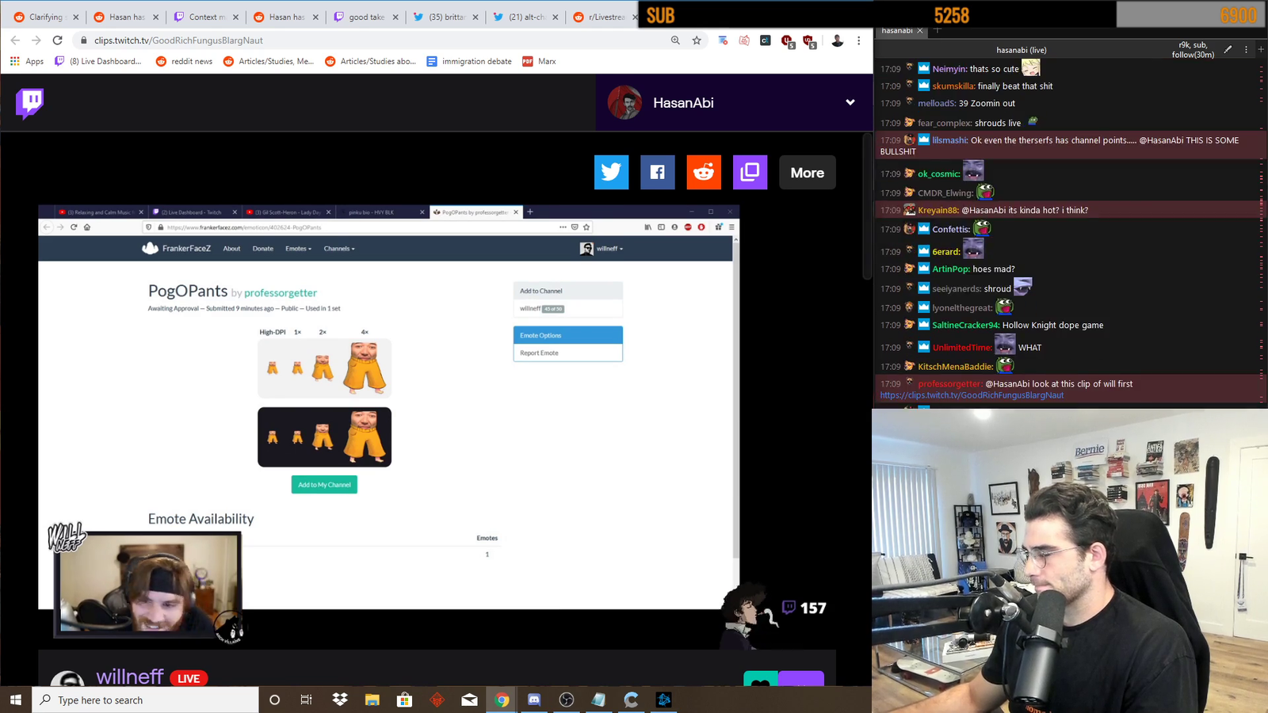
Task: Open Task View on the taskbar
Action: coord(307,700)
